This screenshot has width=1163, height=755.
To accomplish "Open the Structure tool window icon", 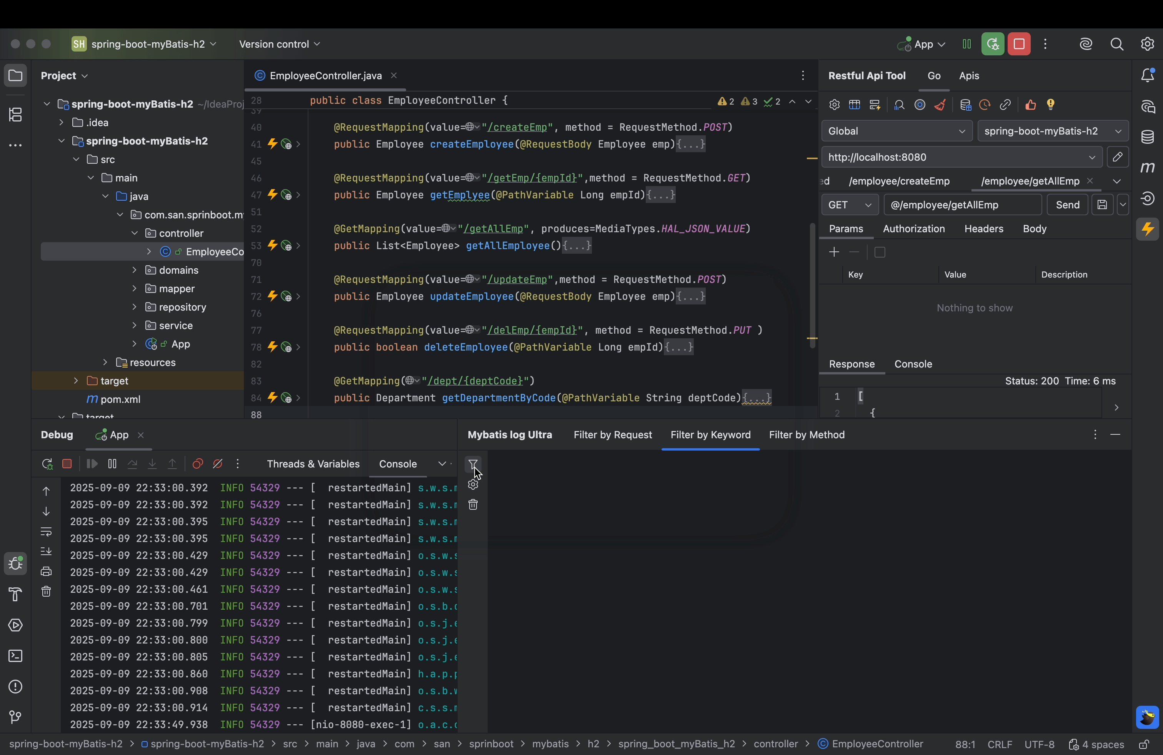I will (16, 115).
